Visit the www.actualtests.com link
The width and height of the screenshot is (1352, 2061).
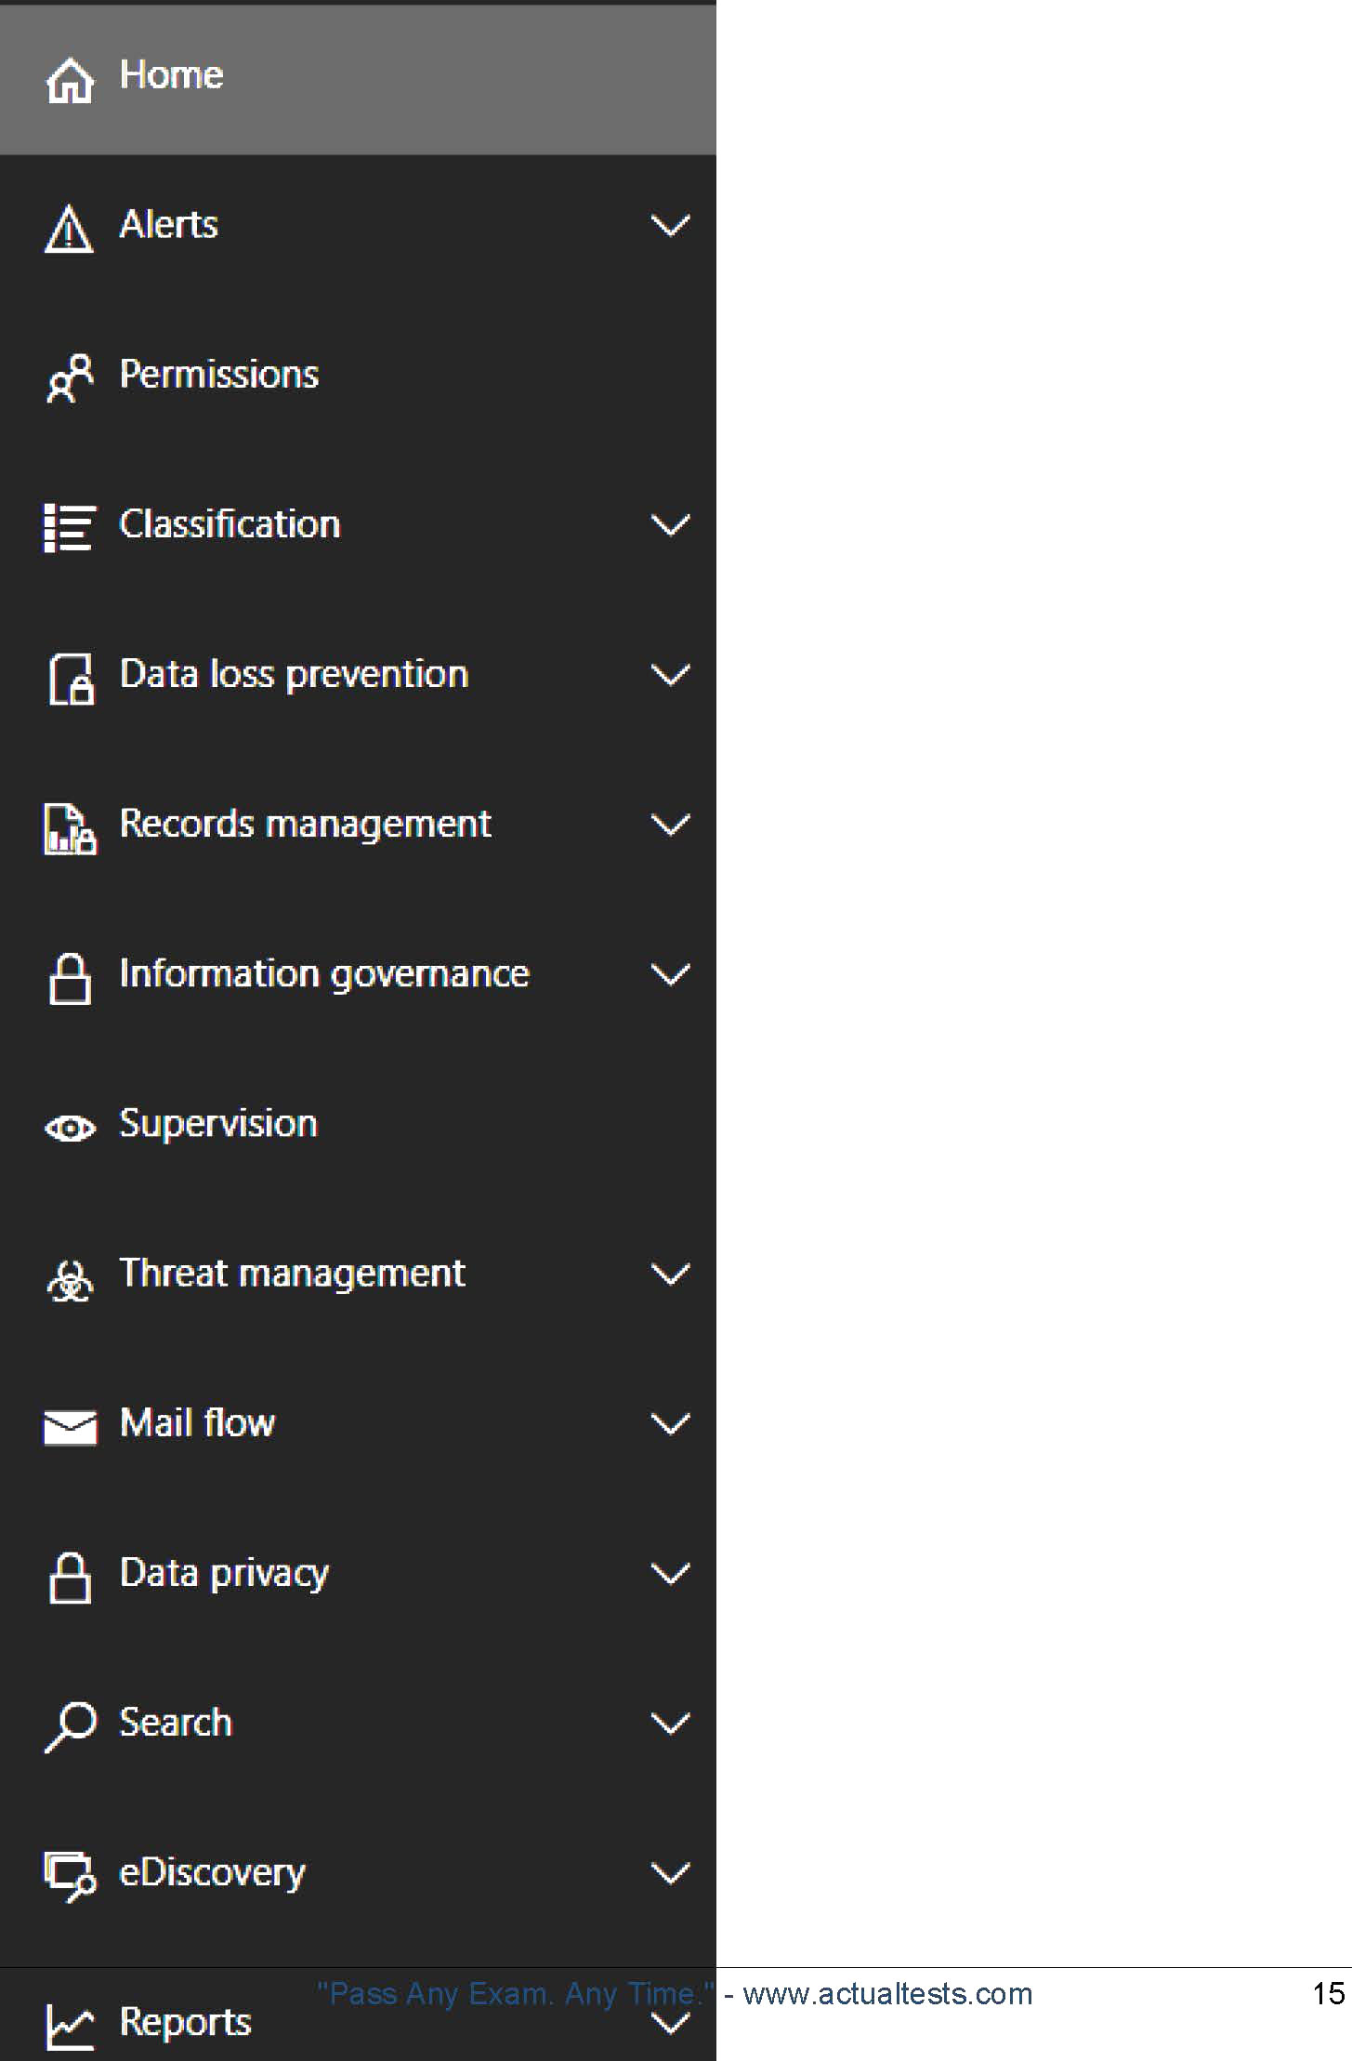887,1993
